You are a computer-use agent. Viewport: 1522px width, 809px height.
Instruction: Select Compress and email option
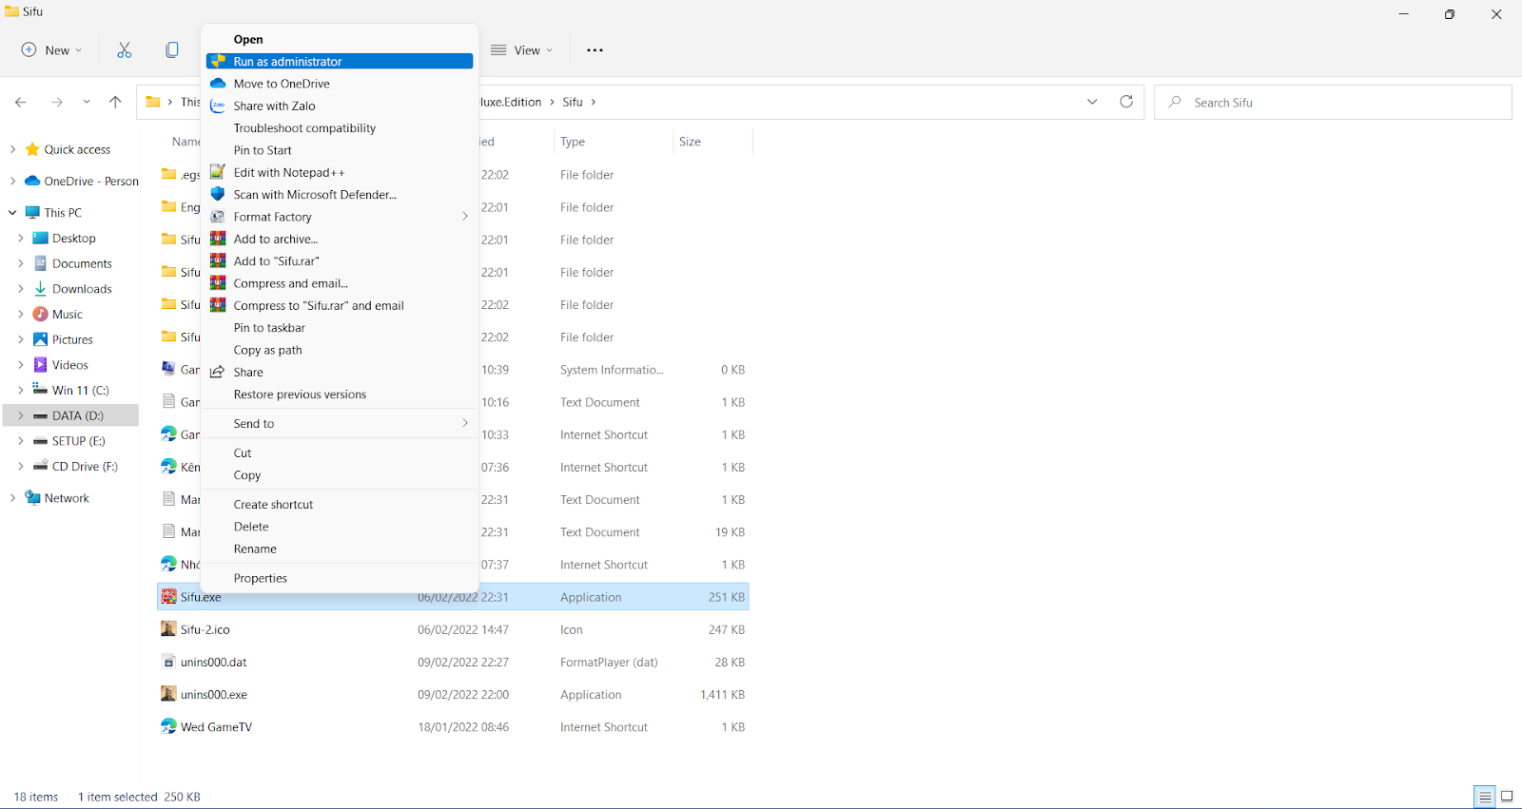[340, 283]
